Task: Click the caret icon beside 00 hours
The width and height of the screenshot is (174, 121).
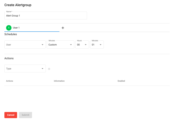Action: click(x=86, y=45)
